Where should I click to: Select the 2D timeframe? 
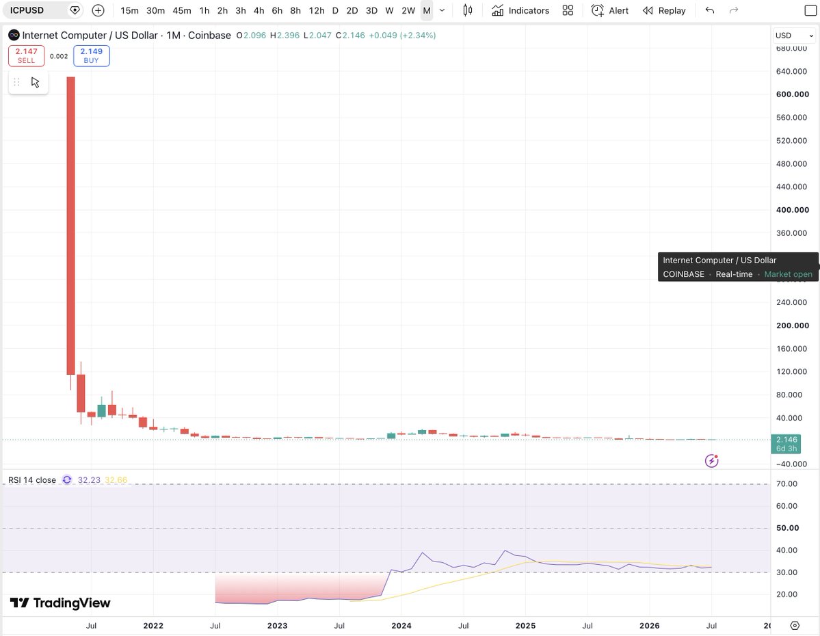[x=352, y=10]
